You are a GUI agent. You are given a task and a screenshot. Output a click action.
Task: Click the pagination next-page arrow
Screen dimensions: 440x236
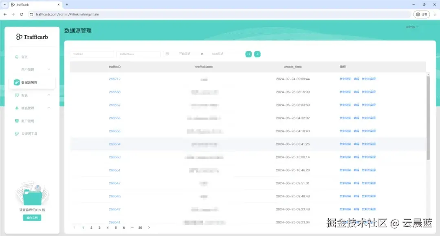[149, 227]
